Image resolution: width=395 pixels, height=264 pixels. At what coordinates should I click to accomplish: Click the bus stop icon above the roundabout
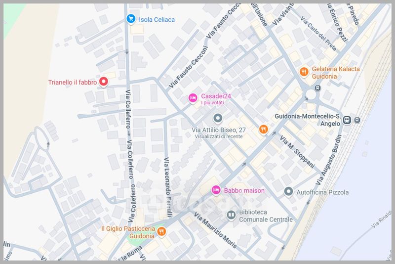[x=318, y=88]
